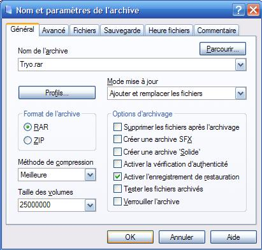Expand the Nom de l'archive dropdown
The image size is (262, 250).
pyautogui.click(x=241, y=65)
